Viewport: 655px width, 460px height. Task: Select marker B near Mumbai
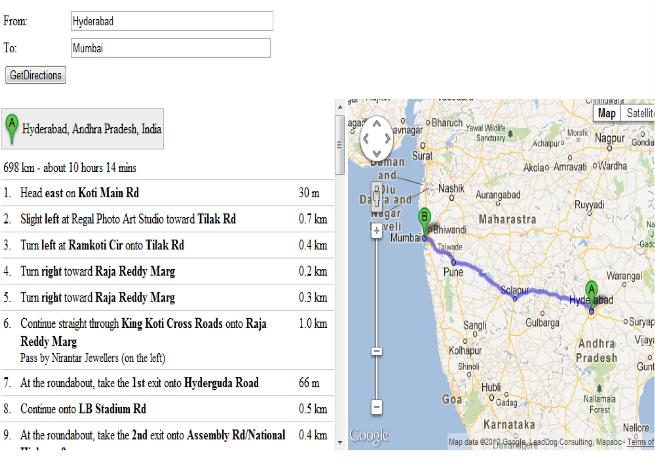425,216
